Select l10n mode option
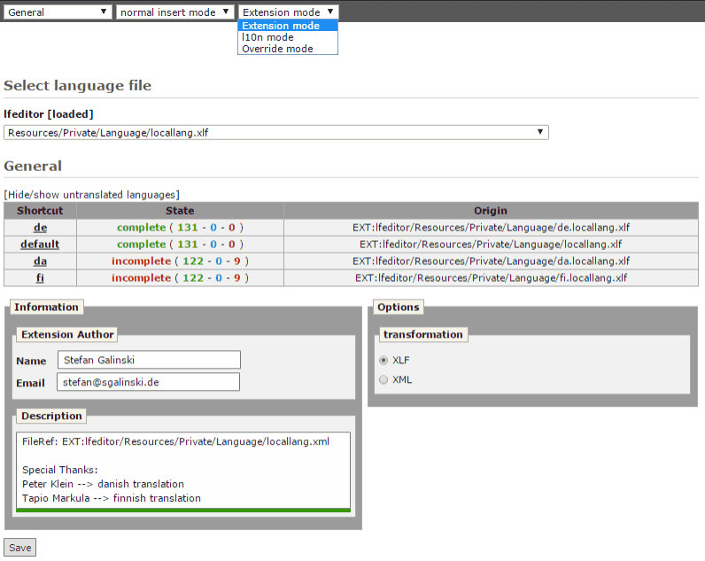705x561 pixels. (x=288, y=37)
